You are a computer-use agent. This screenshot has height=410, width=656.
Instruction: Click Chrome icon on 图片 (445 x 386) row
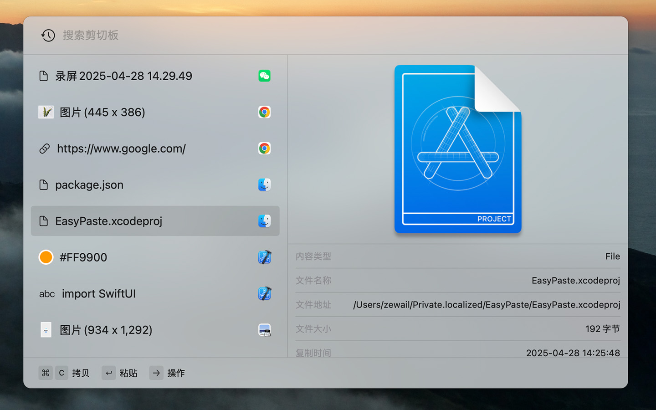click(264, 112)
